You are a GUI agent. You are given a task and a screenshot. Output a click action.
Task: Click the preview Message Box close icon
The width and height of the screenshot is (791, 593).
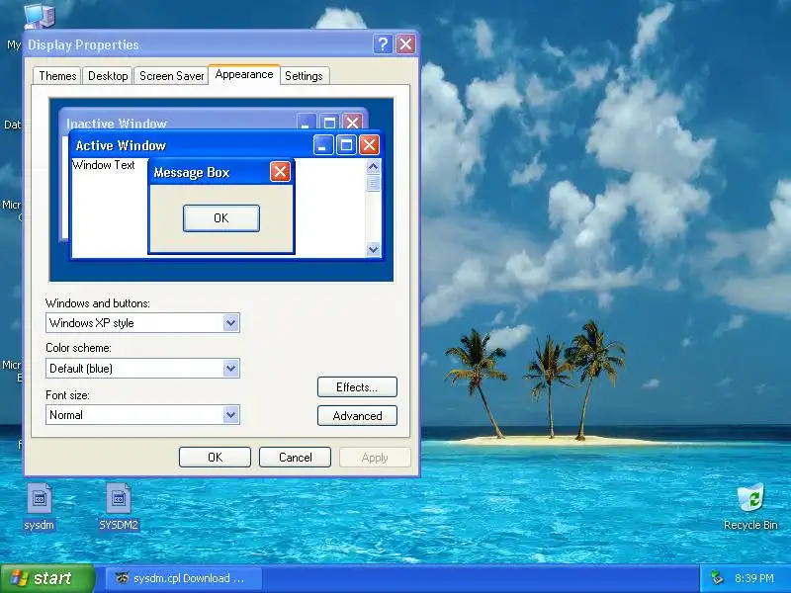tap(280, 172)
